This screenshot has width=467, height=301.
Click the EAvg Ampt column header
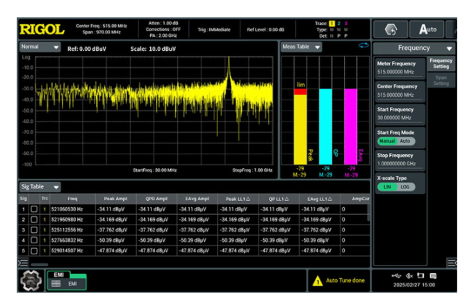coord(197,199)
